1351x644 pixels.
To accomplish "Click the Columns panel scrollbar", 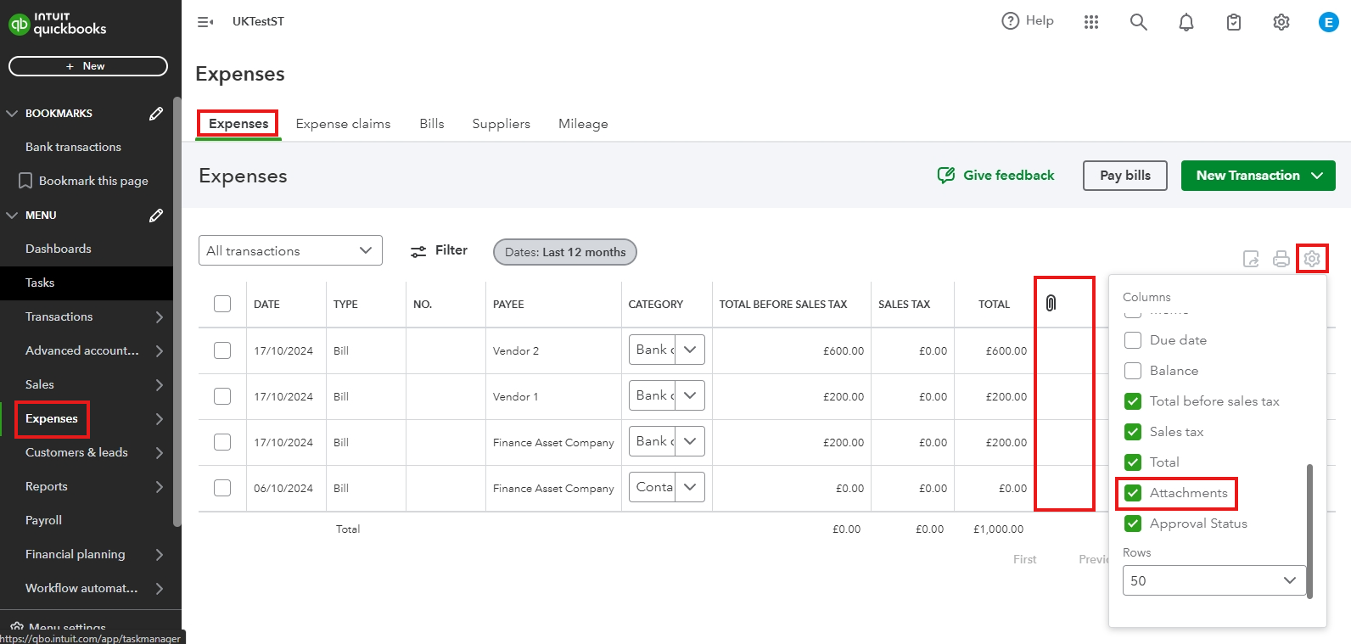I will 1309,531.
